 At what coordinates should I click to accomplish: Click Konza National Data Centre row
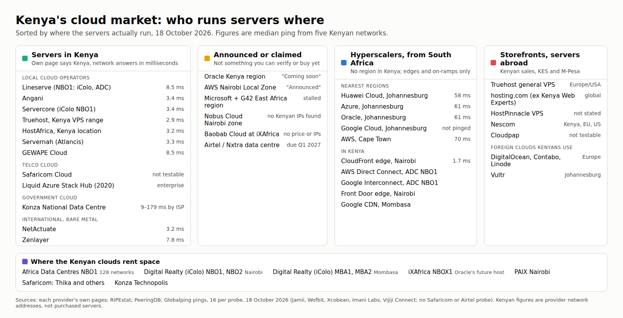click(103, 207)
